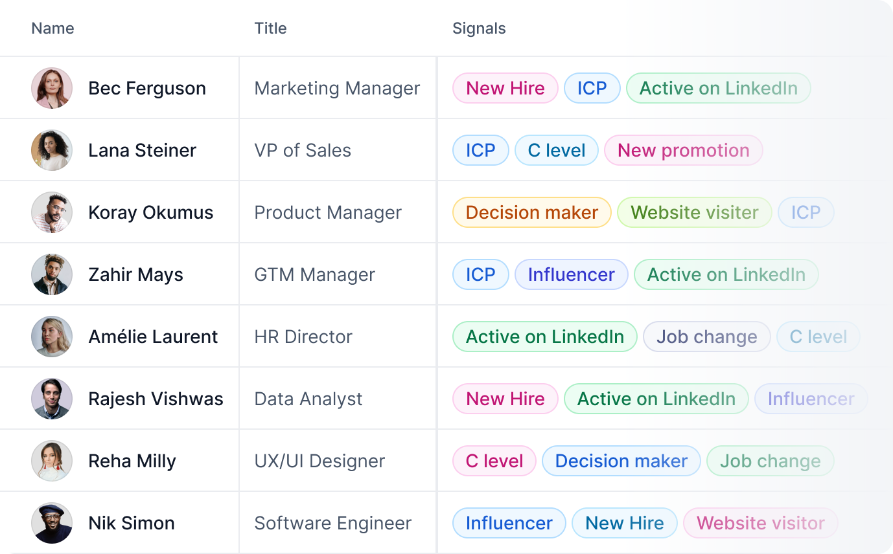Click Nik Simon's avatar image
Image resolution: width=893 pixels, height=554 pixels.
tap(52, 523)
